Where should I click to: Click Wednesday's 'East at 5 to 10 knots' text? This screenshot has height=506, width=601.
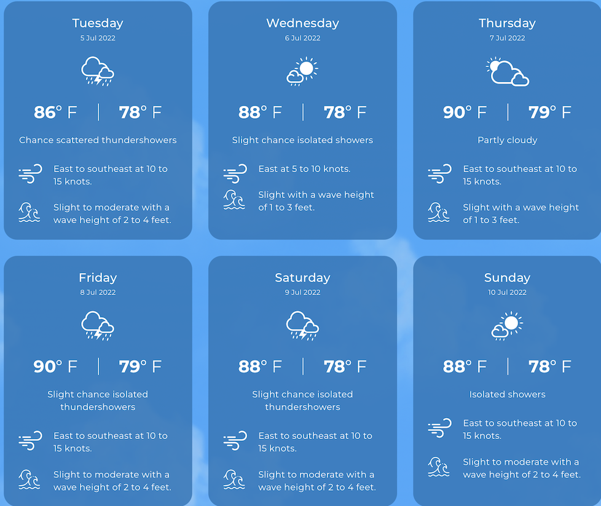click(304, 168)
